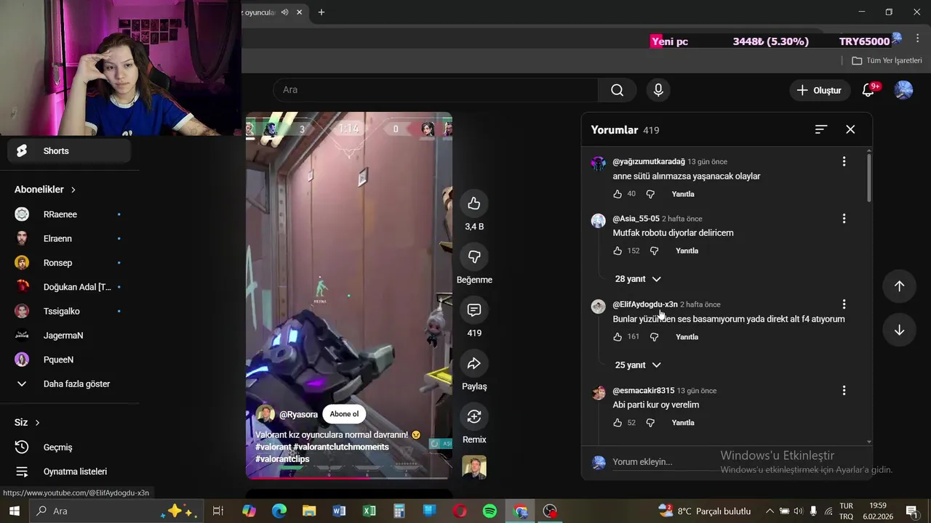Like the ElifAydogdu-x3n comment
Screen dimensions: 931x523
tap(618, 337)
